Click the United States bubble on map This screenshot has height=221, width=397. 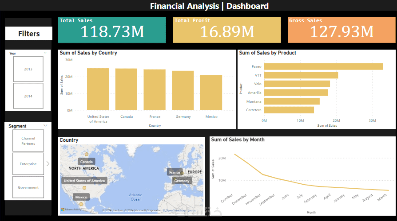pos(84,188)
